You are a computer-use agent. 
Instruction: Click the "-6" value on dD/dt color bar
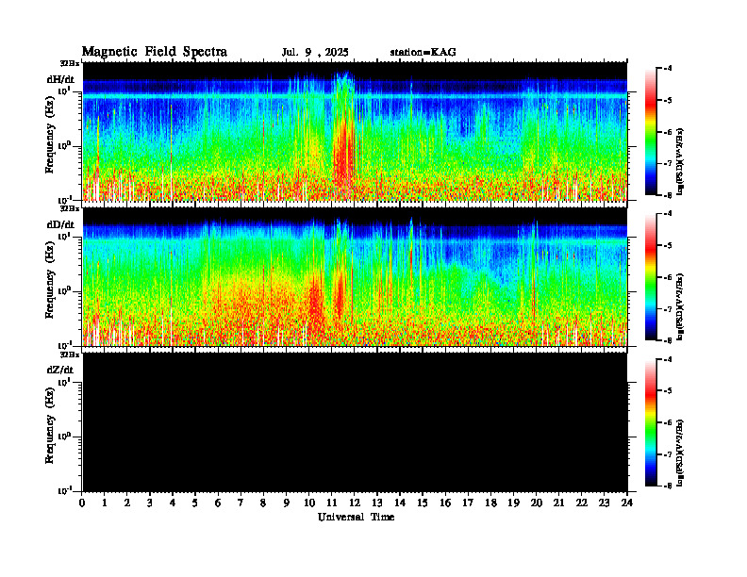click(x=668, y=277)
